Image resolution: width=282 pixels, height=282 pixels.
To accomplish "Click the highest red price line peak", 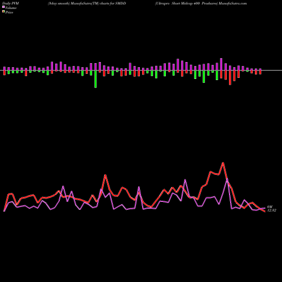I will pos(223,163).
